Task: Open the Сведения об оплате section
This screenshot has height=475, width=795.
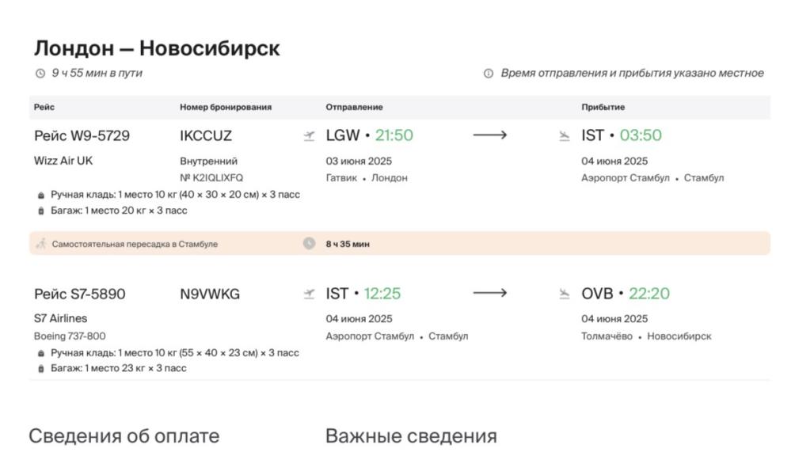Action: pos(124,436)
